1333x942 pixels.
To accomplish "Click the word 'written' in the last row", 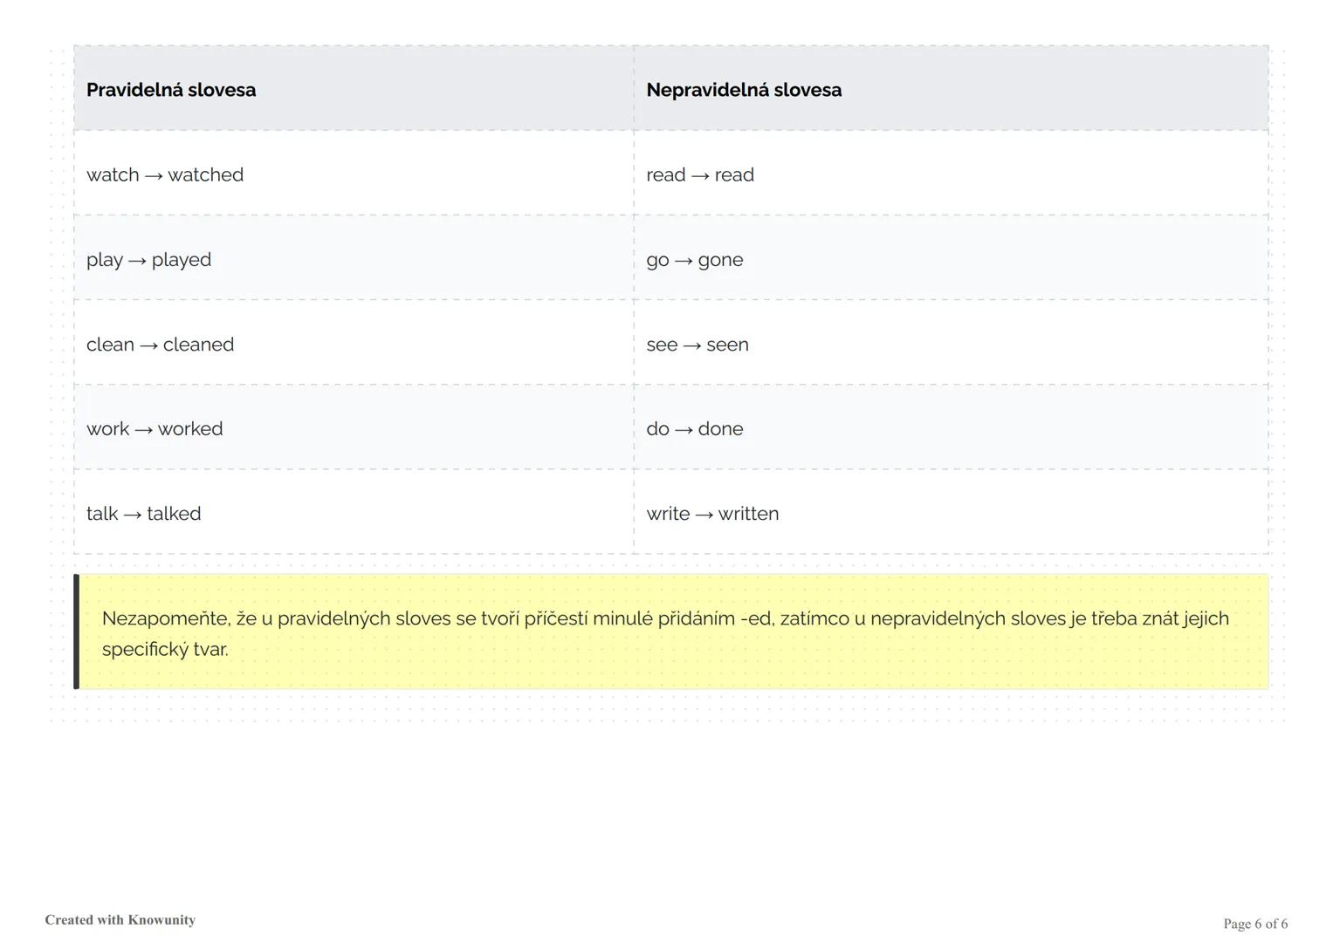I will pos(748,514).
